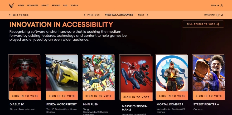This screenshot has width=232, height=115.
Task: Click the share icon in Tell Others to Vote
Action: tap(218, 24)
